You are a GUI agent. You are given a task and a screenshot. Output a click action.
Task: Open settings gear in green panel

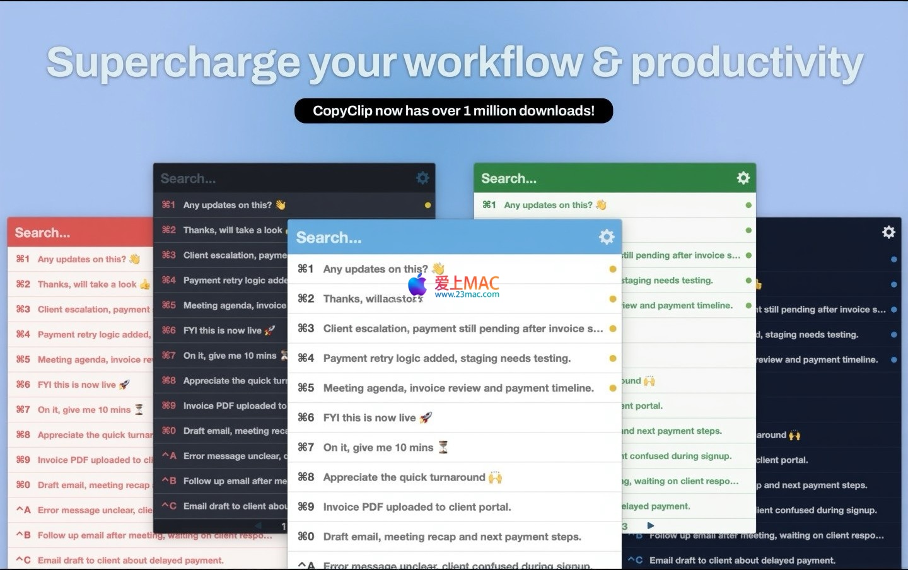(x=743, y=178)
